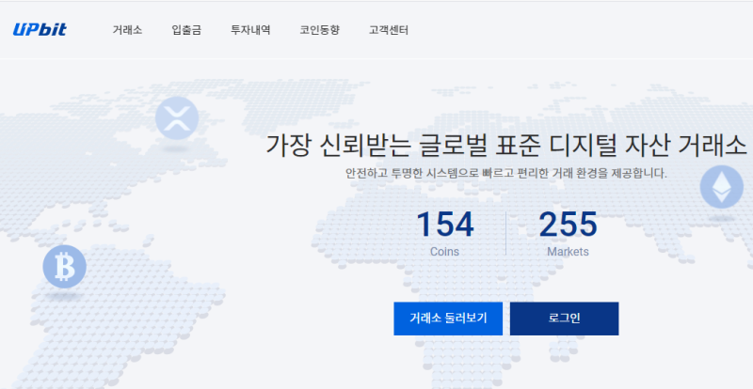Open the 입출금 menu
The image size is (753, 389).
pos(186,30)
